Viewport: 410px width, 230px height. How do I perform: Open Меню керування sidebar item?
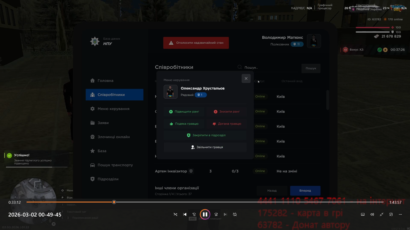[114, 109]
